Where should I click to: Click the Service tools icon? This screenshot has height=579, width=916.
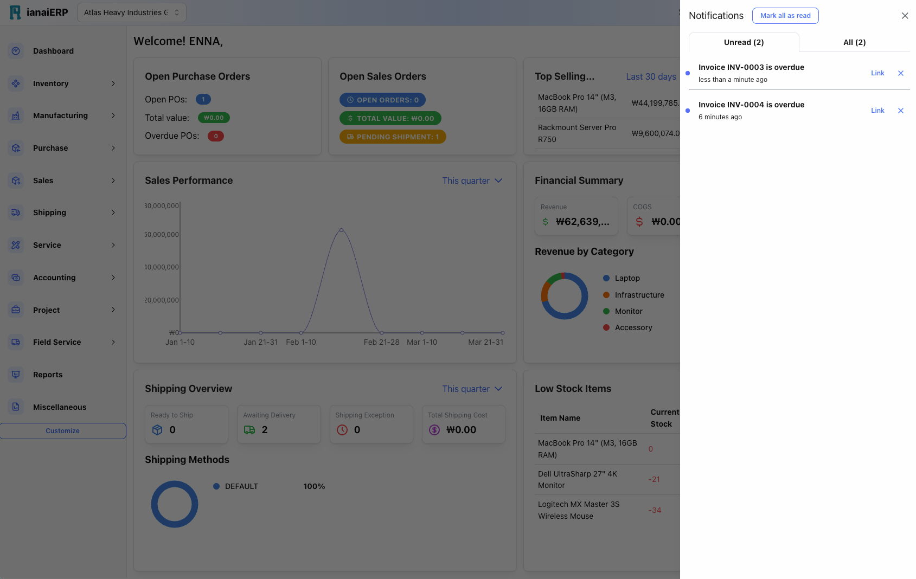click(16, 245)
